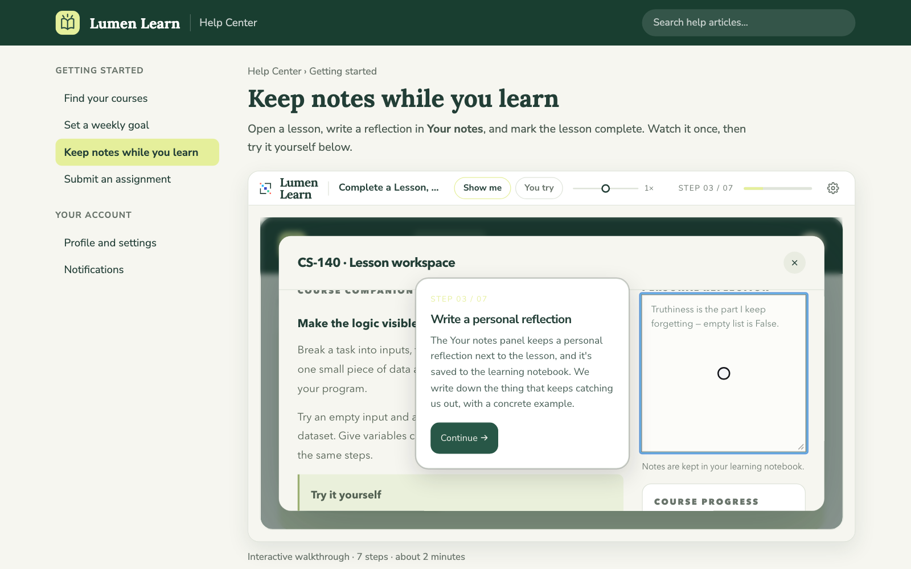This screenshot has width=911, height=569.
Task: Click 'Notes are kept in your learning notebook.'
Action: (x=723, y=467)
